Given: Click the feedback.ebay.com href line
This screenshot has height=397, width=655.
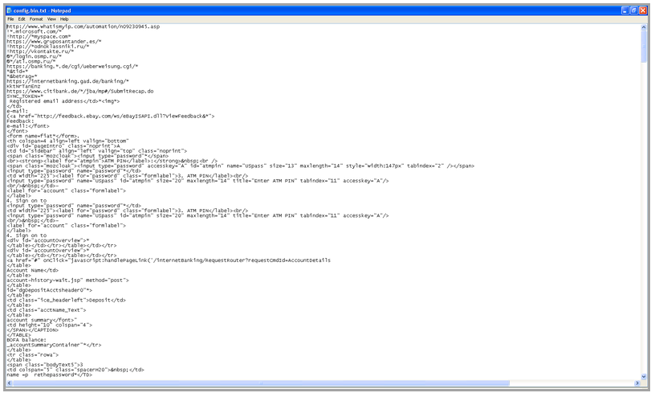Looking at the screenshot, I should pyautogui.click(x=111, y=116).
